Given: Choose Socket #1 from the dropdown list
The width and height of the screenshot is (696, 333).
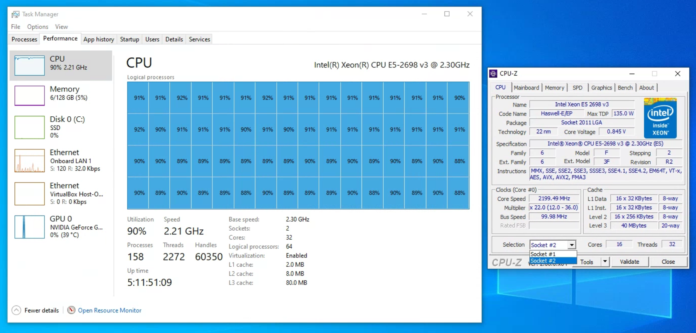Looking at the screenshot, I should [x=543, y=254].
